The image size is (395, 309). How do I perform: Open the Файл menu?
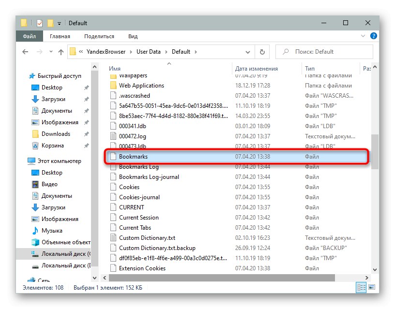[x=29, y=36]
